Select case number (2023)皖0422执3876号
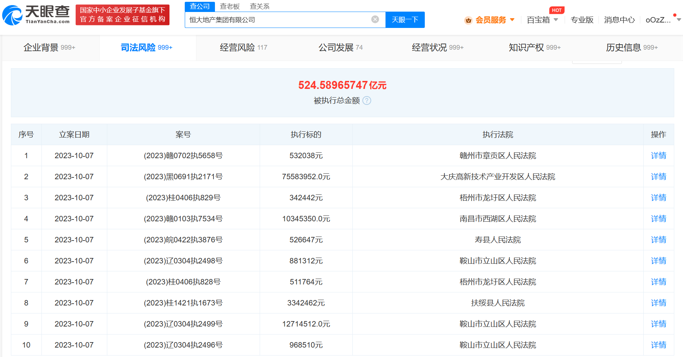 point(183,240)
